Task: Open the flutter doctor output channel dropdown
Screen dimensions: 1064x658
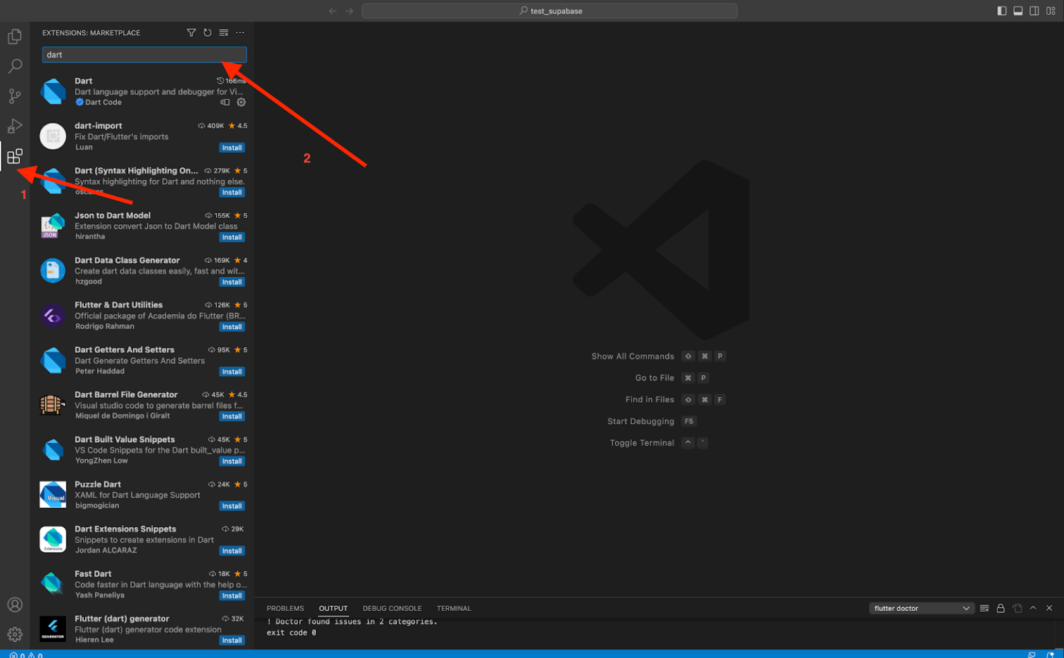Action: [921, 608]
